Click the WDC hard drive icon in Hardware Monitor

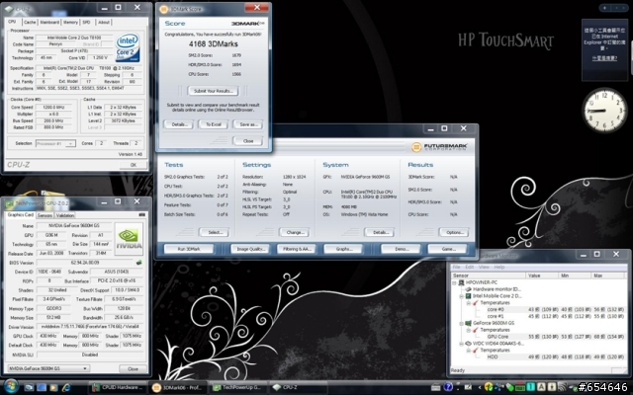click(468, 344)
